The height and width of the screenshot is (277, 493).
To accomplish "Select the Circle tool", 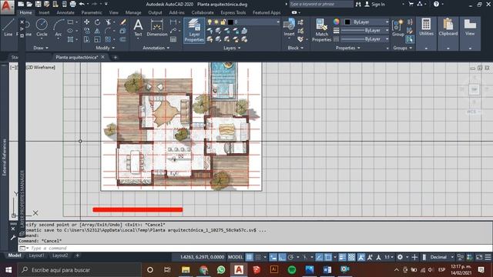I will point(42,28).
